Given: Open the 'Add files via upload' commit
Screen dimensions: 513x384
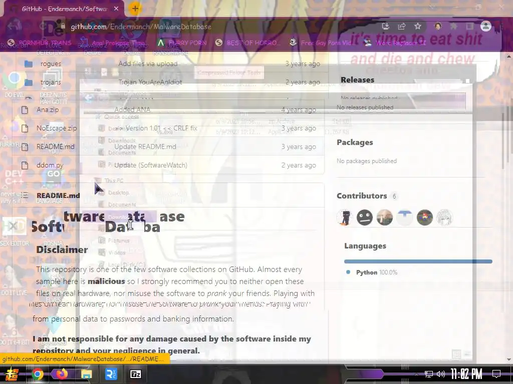Looking at the screenshot, I should [x=148, y=63].
